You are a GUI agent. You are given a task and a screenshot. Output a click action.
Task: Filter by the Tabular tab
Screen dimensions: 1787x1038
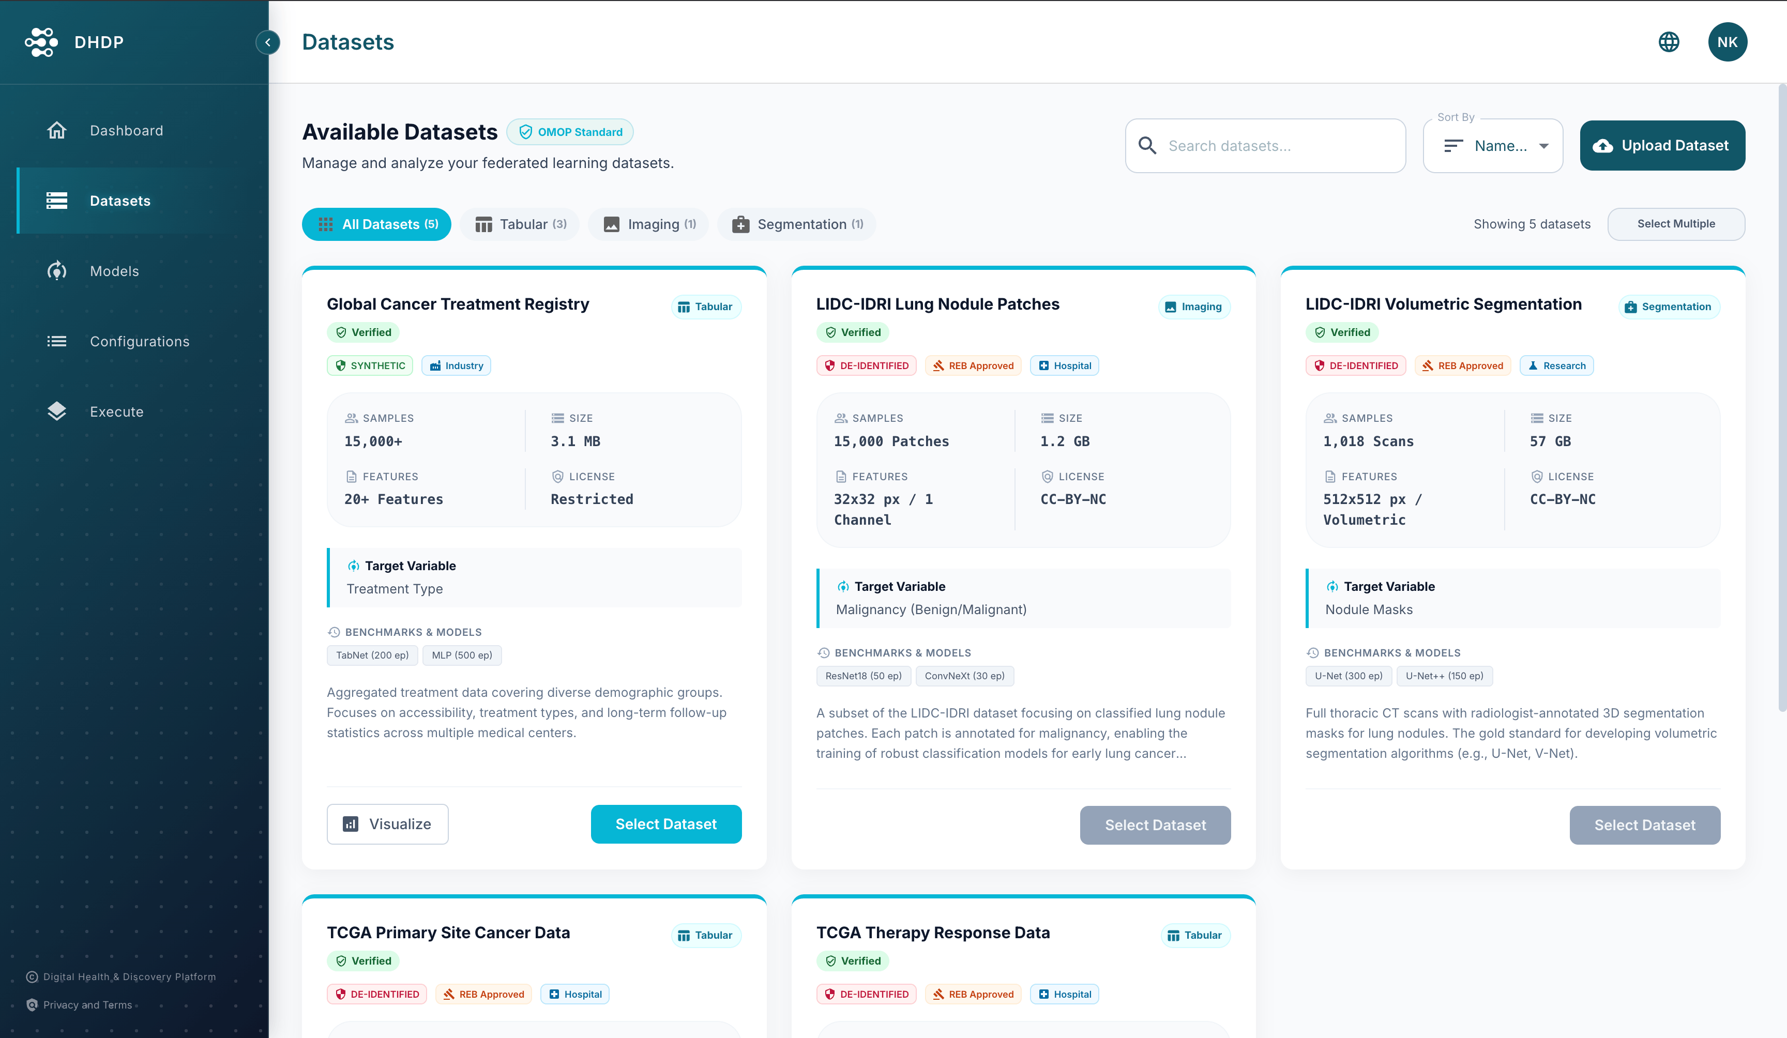pyautogui.click(x=520, y=224)
